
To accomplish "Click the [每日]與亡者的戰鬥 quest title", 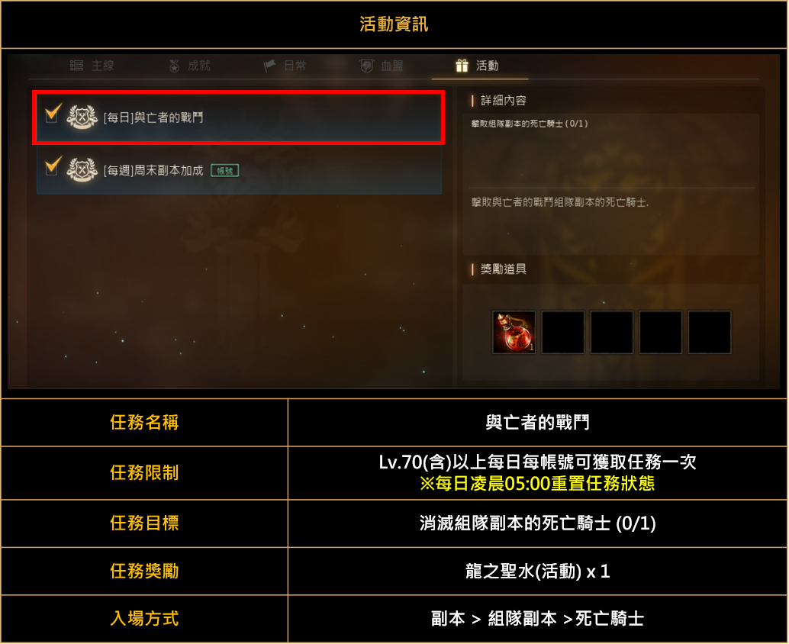I will point(153,118).
